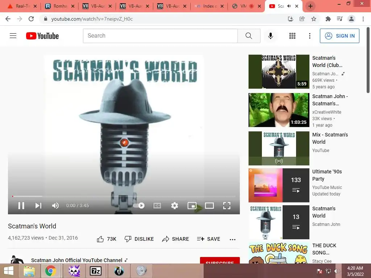Open Ultimate '90s Party playlist

coord(279,185)
